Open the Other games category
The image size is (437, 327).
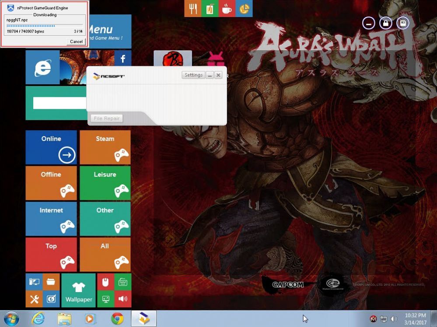[x=105, y=219]
